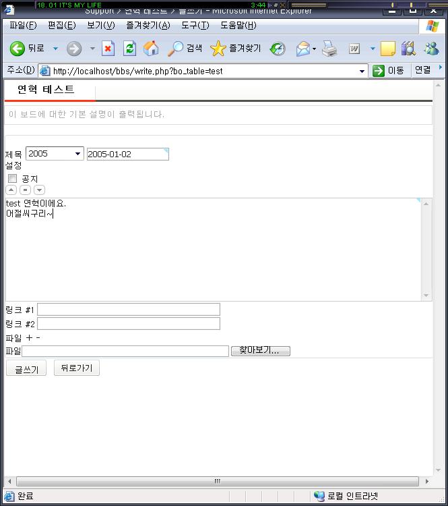Toggle the 공지 notice checkbox

(13, 179)
